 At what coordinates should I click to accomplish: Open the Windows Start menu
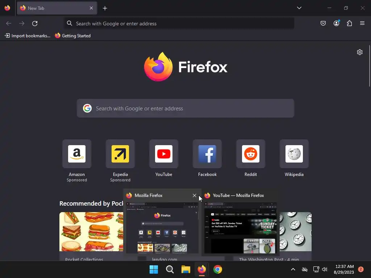coord(154,269)
